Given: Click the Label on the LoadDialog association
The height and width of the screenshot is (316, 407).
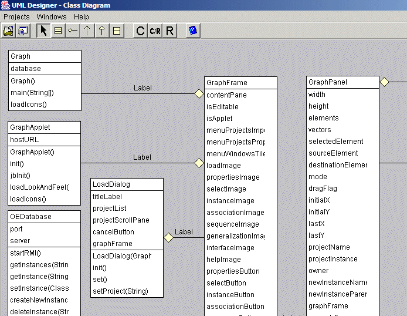Looking at the screenshot, I should [184, 232].
